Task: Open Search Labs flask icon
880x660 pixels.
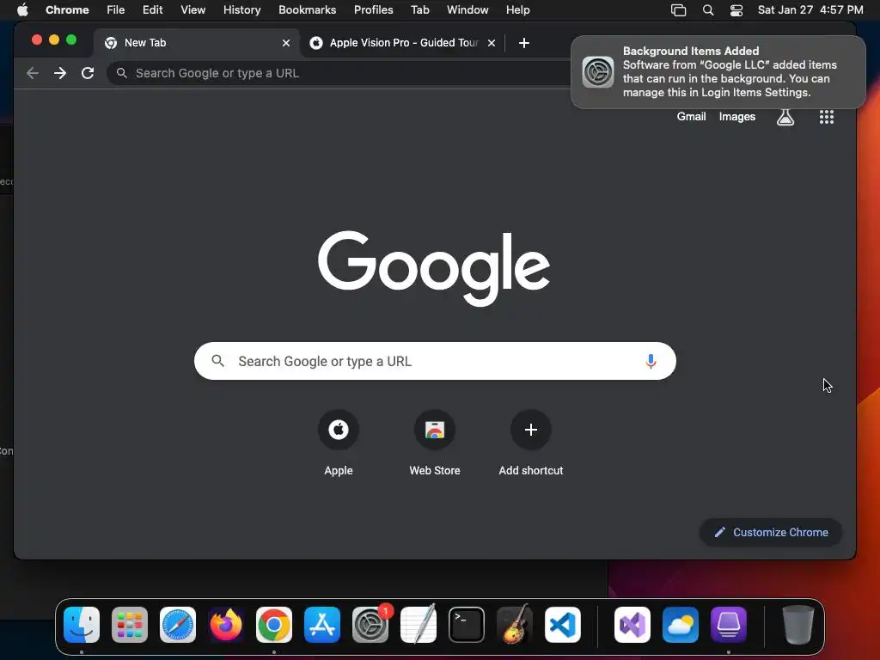Action: click(x=785, y=117)
